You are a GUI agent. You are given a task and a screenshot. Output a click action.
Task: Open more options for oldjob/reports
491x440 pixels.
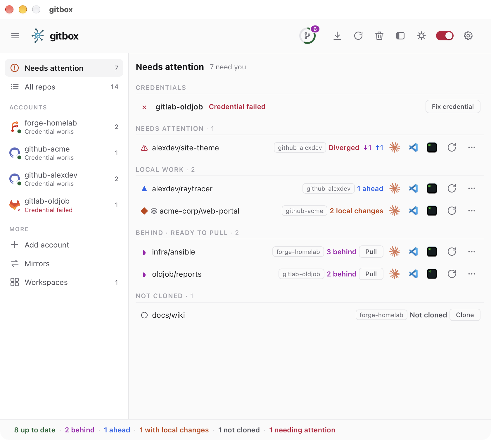472,274
